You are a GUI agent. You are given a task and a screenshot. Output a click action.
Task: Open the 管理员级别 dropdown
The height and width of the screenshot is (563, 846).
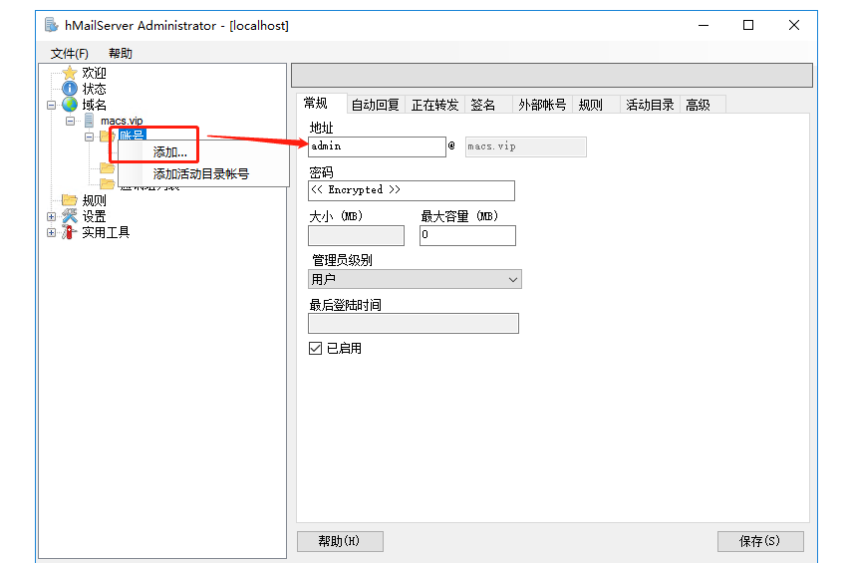coord(415,280)
